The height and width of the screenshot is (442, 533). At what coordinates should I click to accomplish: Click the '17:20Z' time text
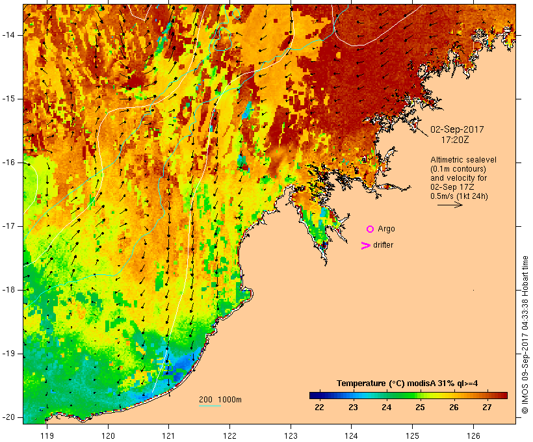click(x=455, y=140)
